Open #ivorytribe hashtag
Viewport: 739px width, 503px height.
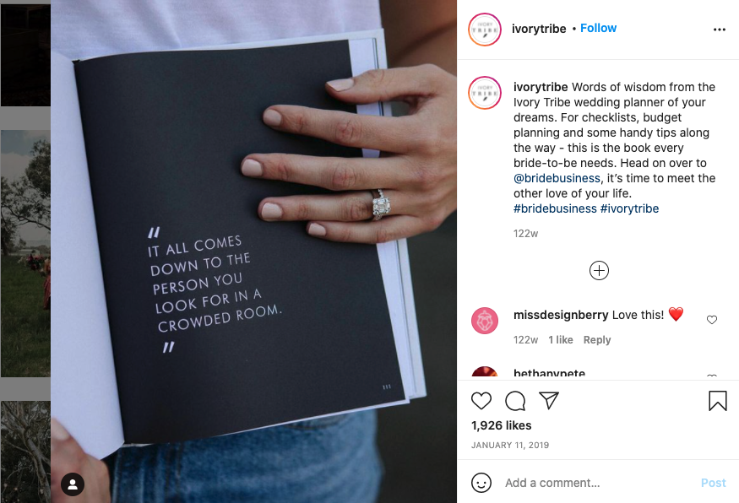(630, 208)
